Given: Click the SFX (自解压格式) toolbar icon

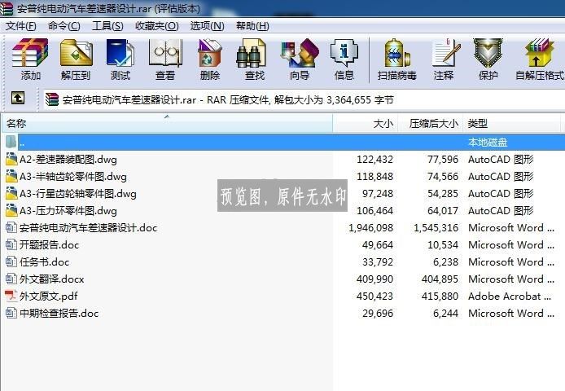Looking at the screenshot, I should (x=539, y=53).
